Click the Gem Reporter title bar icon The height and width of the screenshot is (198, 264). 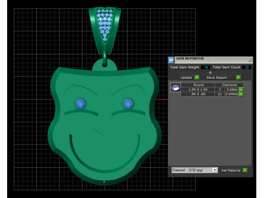click(x=171, y=60)
